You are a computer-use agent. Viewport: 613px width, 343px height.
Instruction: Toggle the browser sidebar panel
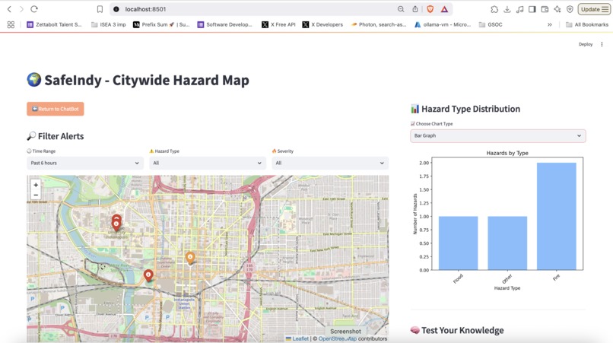[x=532, y=9]
